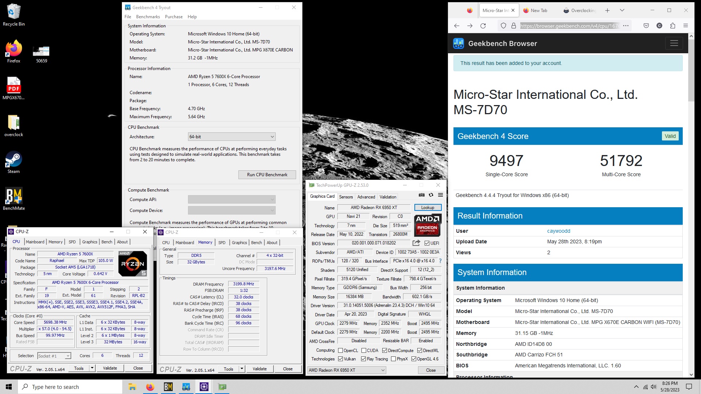This screenshot has width=701, height=394.
Task: Switch to Sensors tab in GPU-Z
Action: coord(346,197)
